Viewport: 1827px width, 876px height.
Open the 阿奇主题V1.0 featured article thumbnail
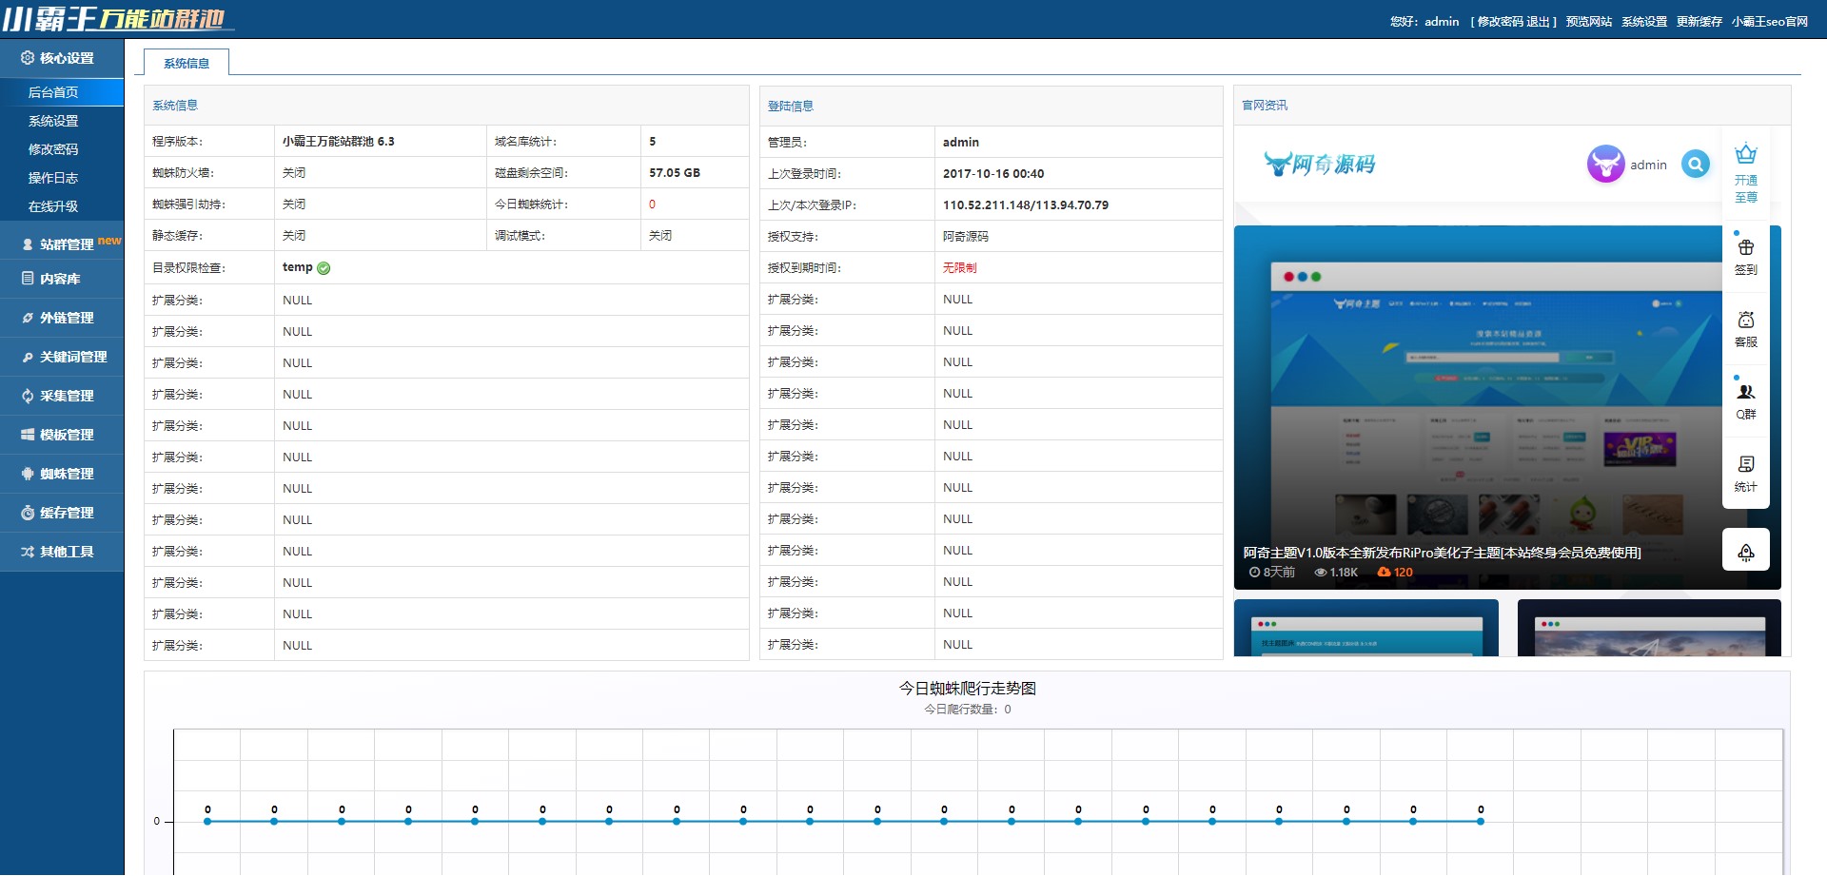[x=1507, y=407]
